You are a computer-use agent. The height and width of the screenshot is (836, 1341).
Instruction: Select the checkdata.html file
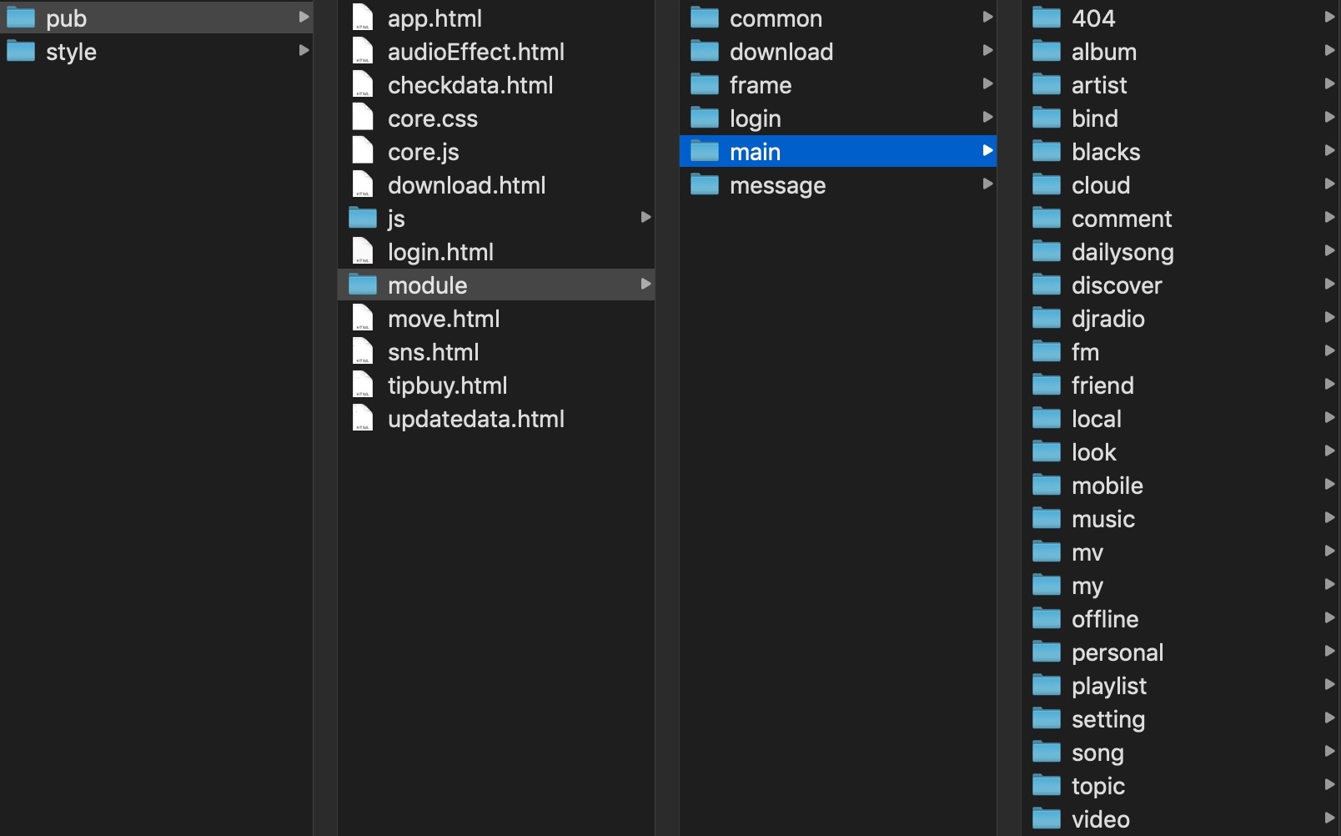pos(470,85)
